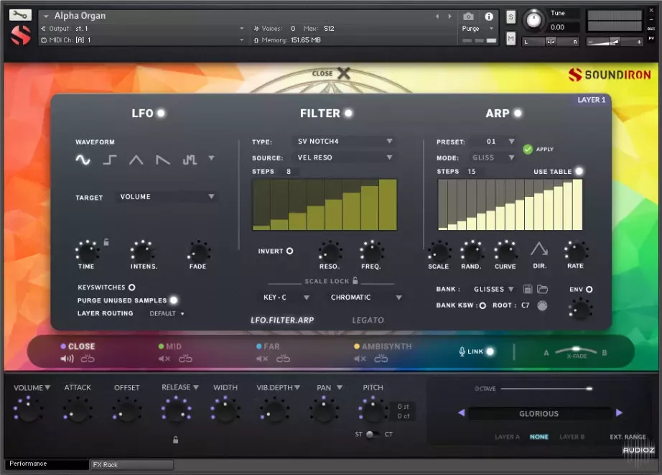This screenshot has width=662, height=475.
Task: Open the FX Rack tab
Action: pos(131,465)
